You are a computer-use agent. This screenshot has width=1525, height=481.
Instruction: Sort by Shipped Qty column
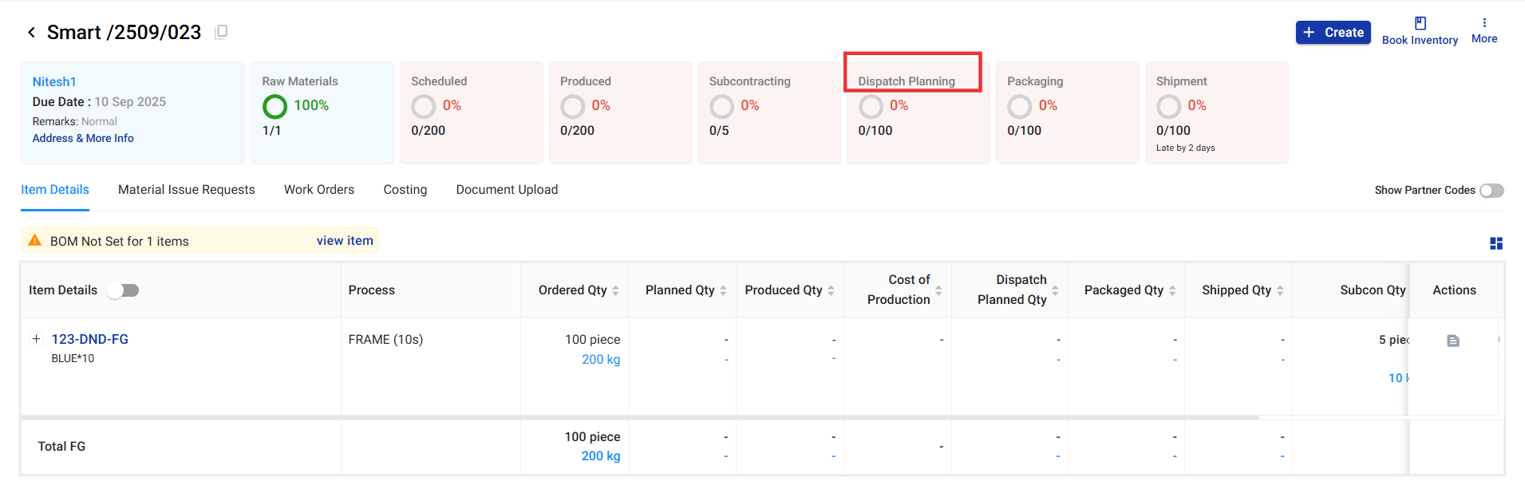point(1280,290)
